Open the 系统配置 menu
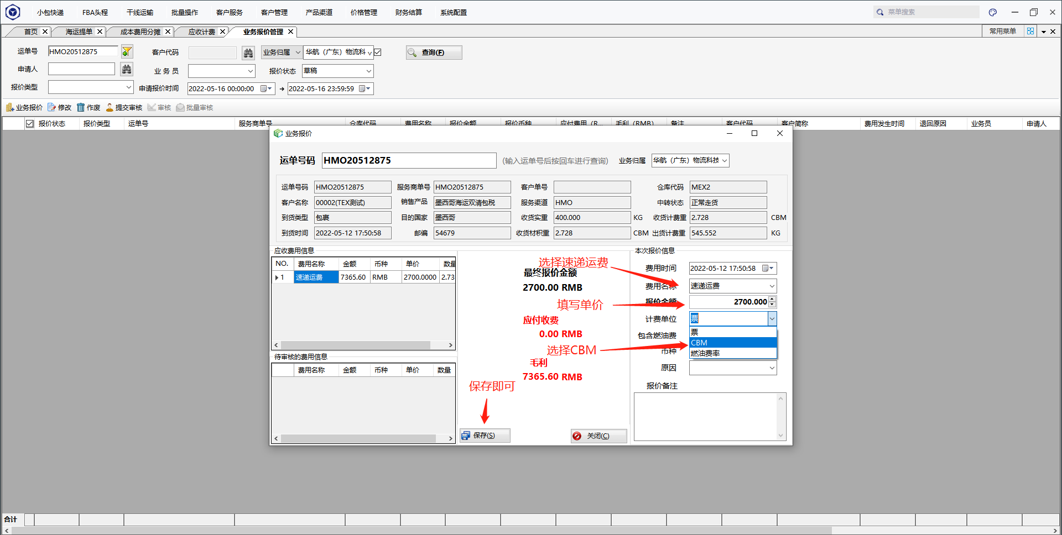The image size is (1062, 535). (454, 12)
